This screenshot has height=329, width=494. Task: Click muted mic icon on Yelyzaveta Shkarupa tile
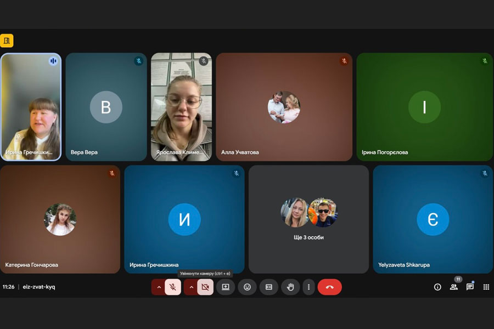(x=485, y=173)
